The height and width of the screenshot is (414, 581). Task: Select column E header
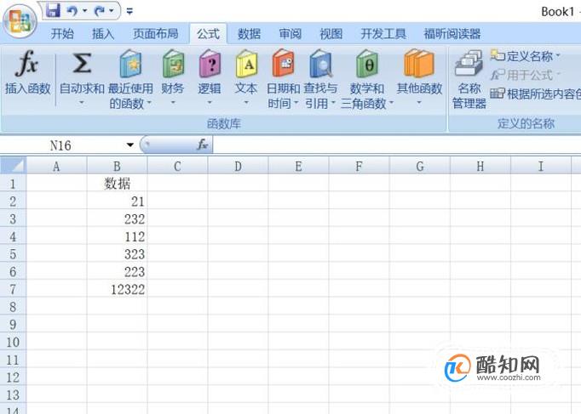pos(298,167)
